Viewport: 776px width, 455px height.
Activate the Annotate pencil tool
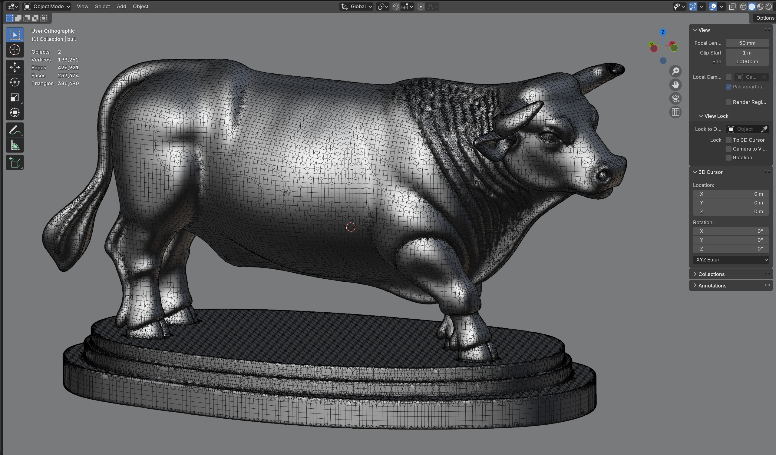(15, 130)
